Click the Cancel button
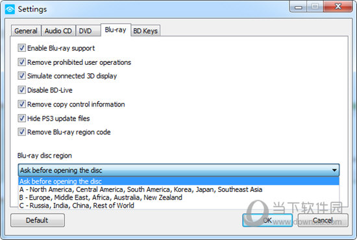This screenshot has height=240, width=357. point(323,220)
